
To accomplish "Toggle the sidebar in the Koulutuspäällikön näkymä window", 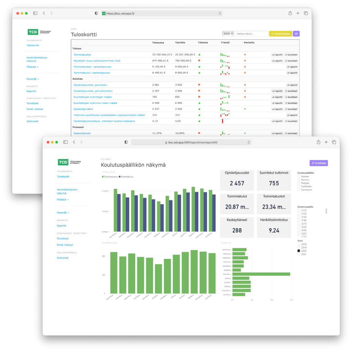I will tap(65, 142).
